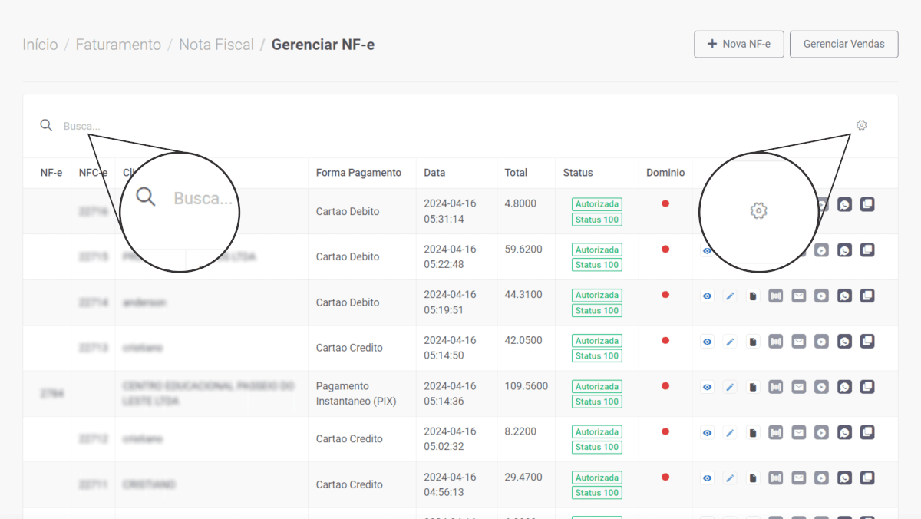Click the NF-e column header
This screenshot has height=519, width=921.
coord(51,173)
